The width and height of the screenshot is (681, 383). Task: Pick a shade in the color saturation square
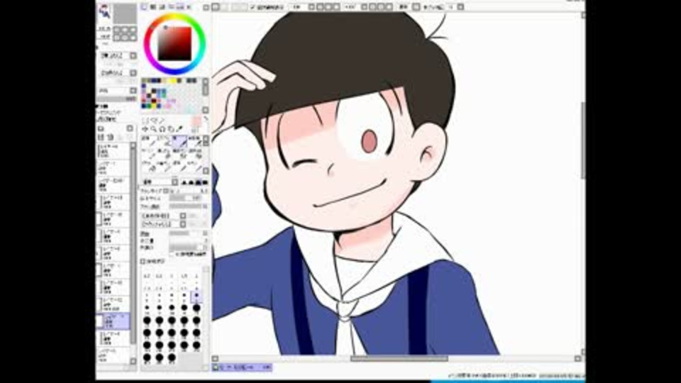(x=175, y=43)
